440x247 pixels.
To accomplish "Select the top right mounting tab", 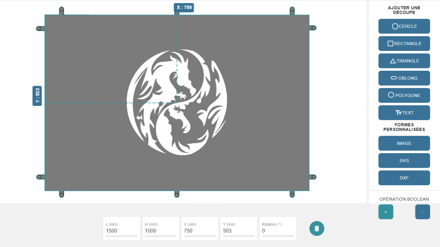I will [x=292, y=11].
